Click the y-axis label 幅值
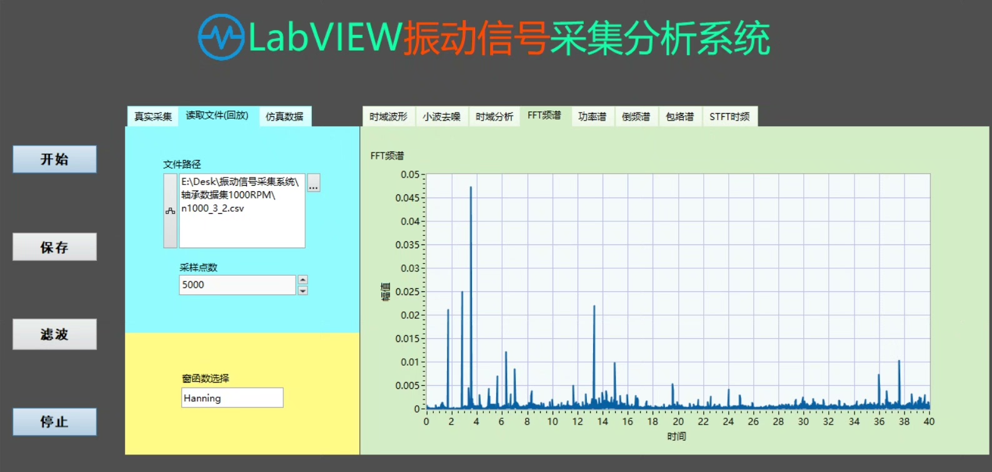992x472 pixels. coord(386,292)
